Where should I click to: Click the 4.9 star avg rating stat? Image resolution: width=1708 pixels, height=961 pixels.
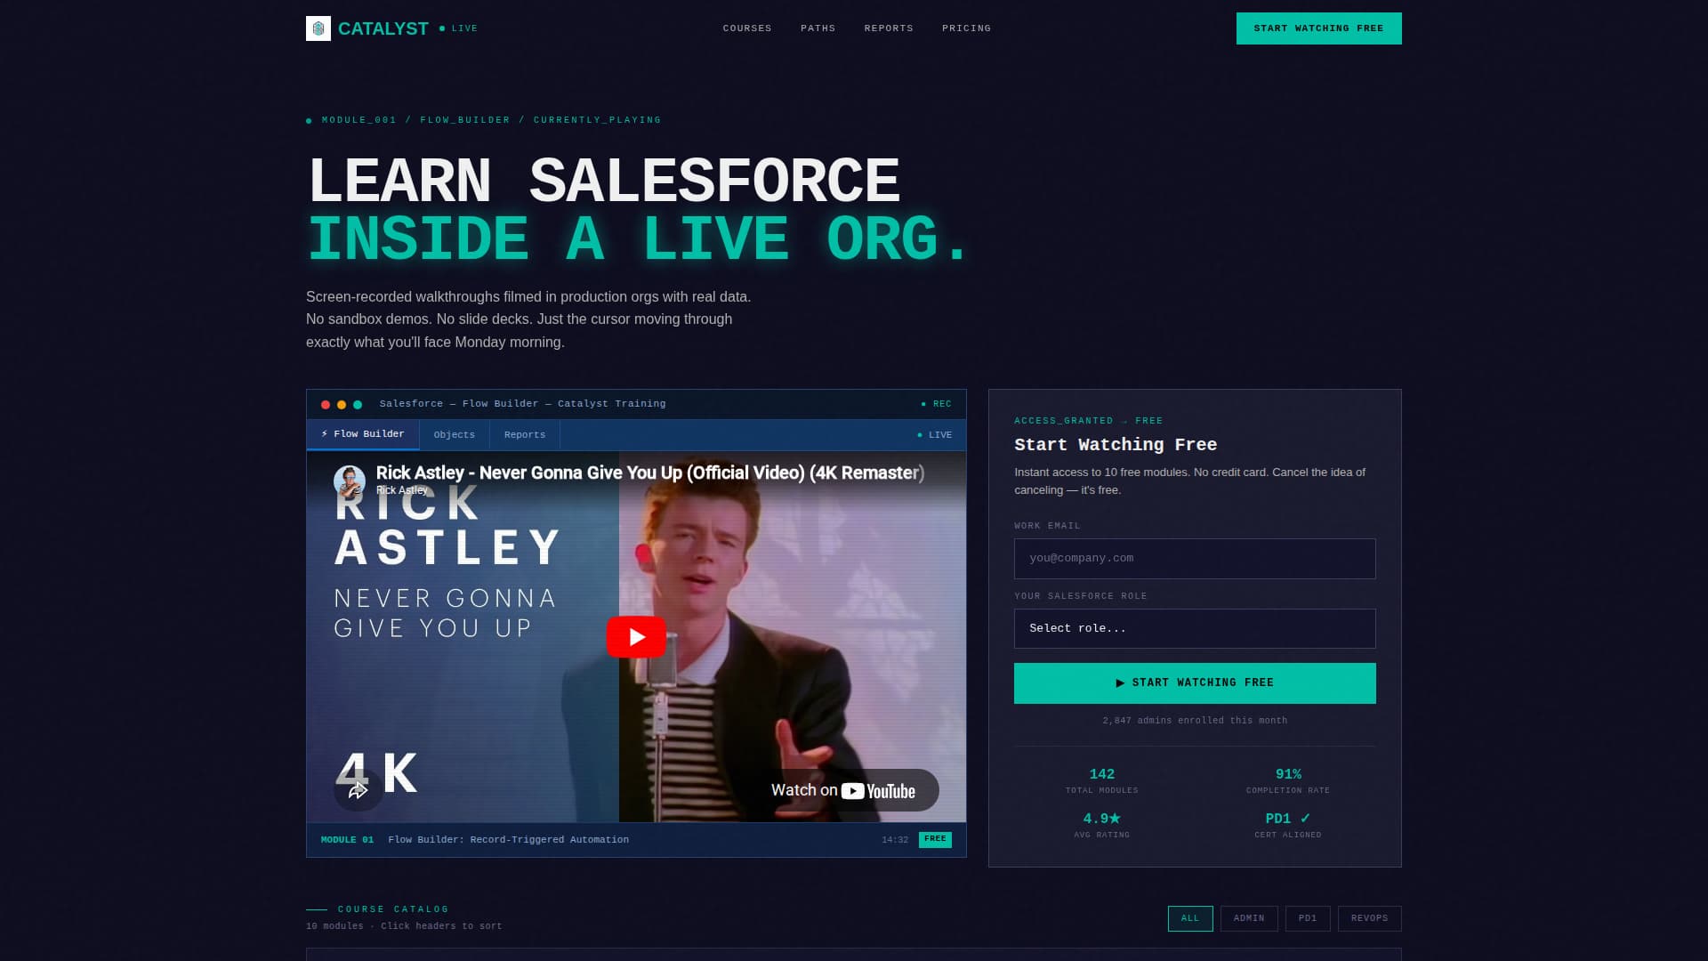pos(1101,825)
